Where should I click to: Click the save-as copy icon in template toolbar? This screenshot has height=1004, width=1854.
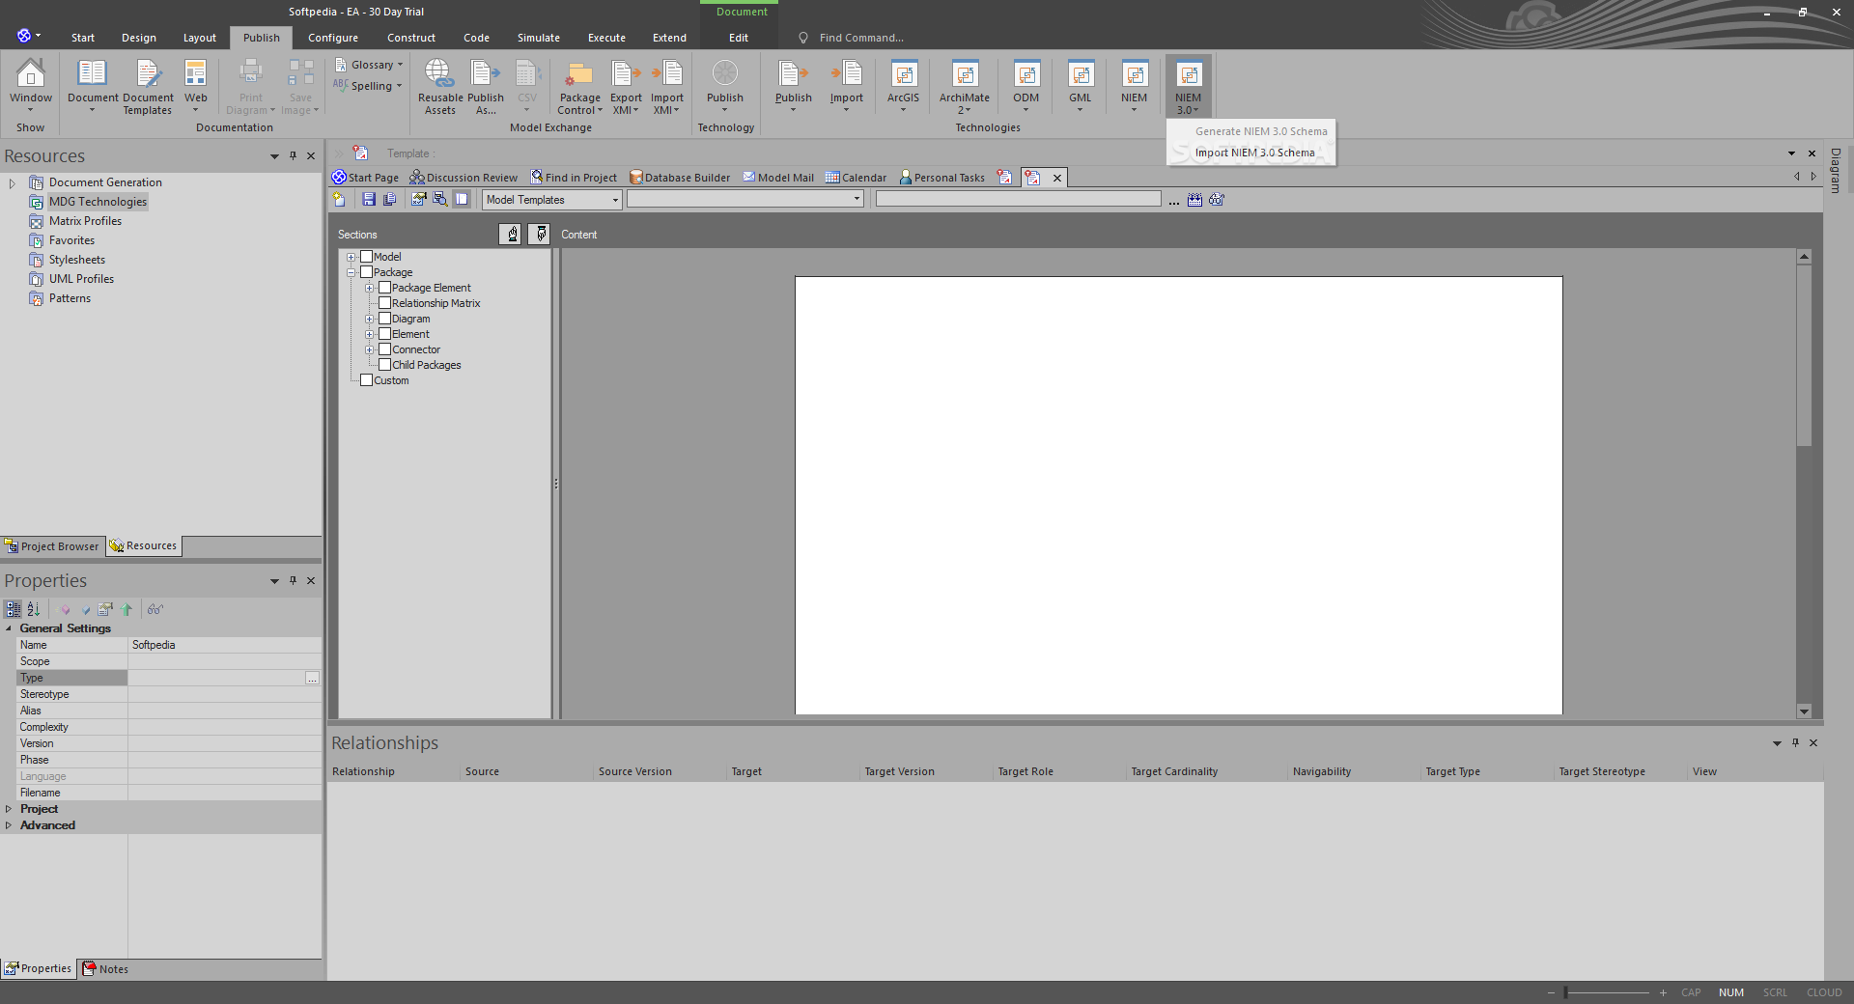tap(390, 200)
